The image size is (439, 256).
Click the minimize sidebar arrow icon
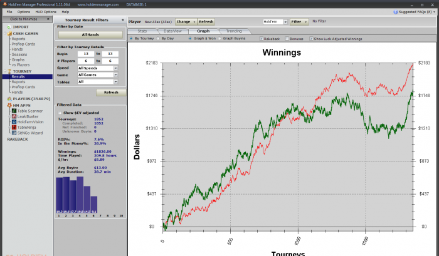click(x=48, y=19)
